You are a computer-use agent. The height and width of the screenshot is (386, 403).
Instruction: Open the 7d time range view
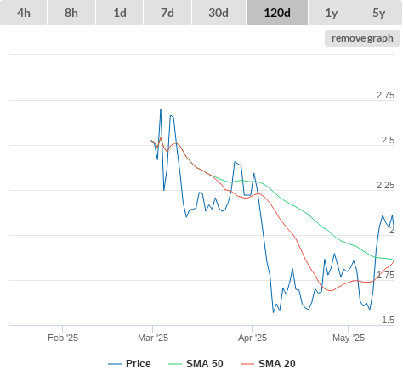coord(167,13)
